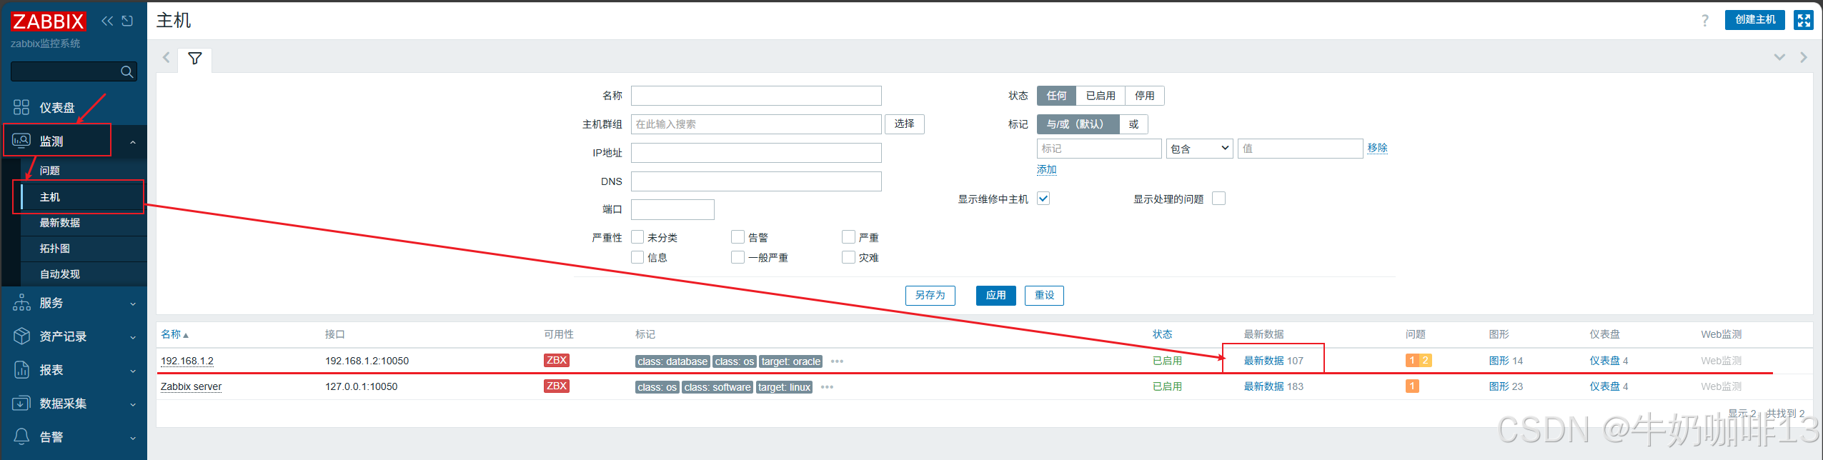
Task: Click the filter funnel icon tab
Action: pyautogui.click(x=195, y=59)
